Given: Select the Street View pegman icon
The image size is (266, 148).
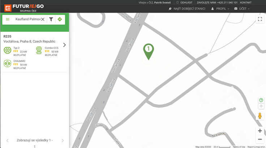Looking at the screenshot, I should (x=259, y=116).
